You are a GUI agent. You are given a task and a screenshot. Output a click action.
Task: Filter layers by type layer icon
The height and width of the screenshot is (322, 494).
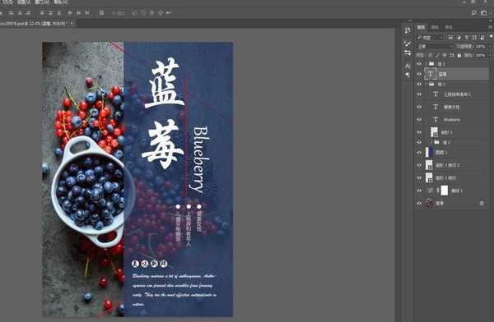tap(467, 38)
